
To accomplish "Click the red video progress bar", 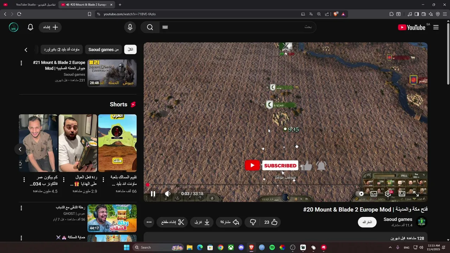I will 285,185.
